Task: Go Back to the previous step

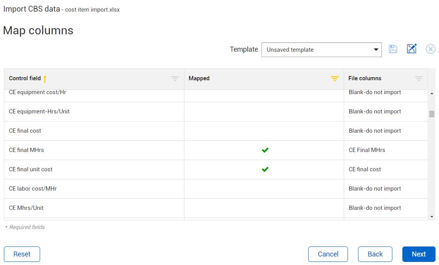Action: pyautogui.click(x=375, y=254)
